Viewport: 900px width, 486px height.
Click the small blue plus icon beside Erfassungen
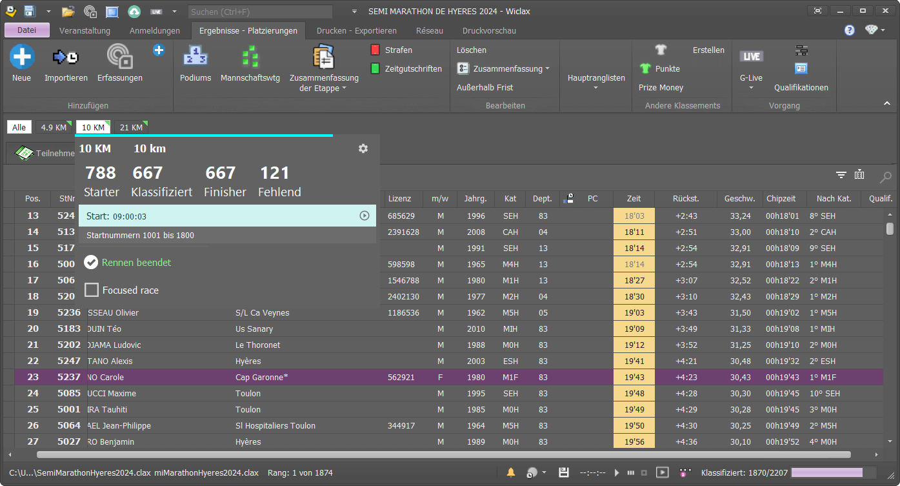coord(159,50)
